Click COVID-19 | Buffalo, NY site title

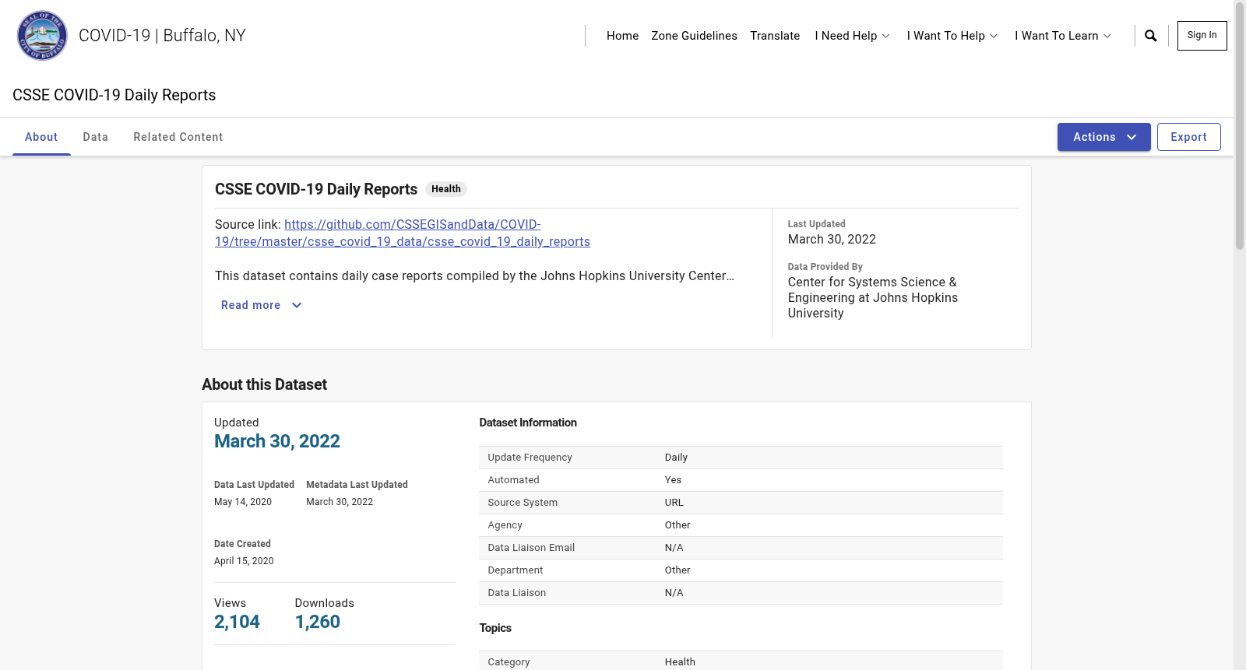[x=162, y=36]
